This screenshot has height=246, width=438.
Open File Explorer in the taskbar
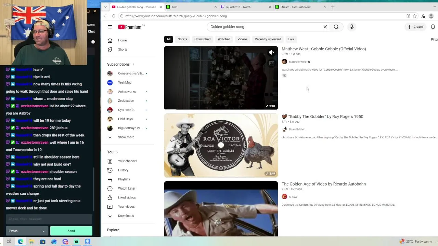(31, 242)
